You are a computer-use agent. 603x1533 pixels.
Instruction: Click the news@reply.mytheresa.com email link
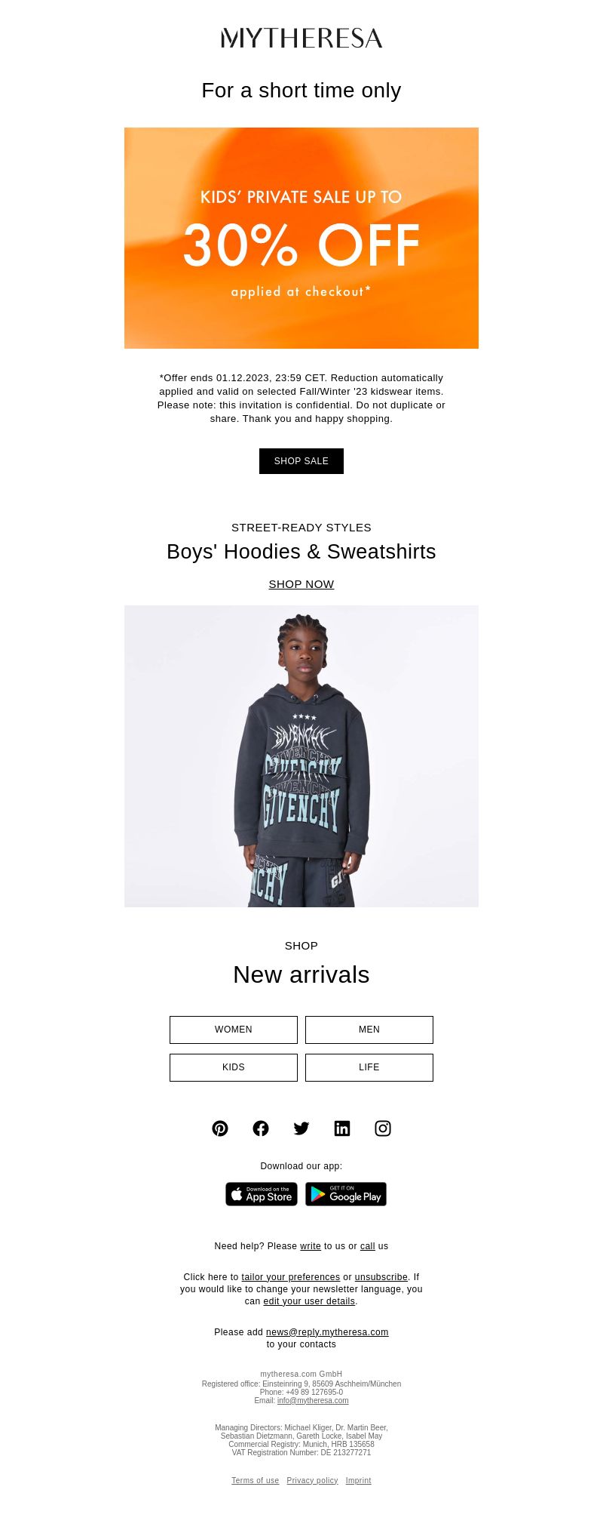327,1332
